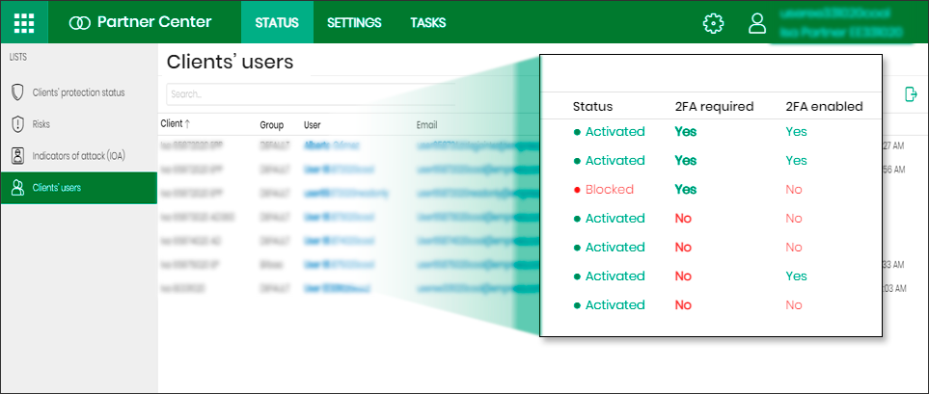The height and width of the screenshot is (394, 929).
Task: Open Clients' protection status list
Action: coord(79,92)
